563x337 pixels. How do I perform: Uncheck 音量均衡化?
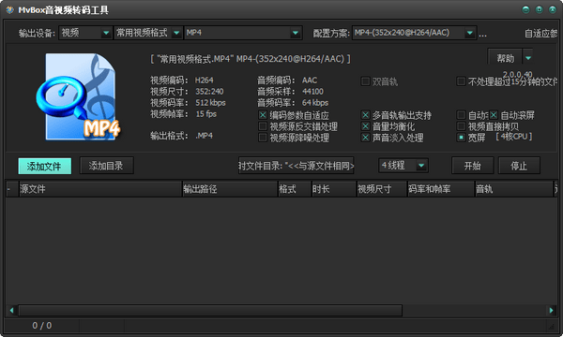pos(365,126)
